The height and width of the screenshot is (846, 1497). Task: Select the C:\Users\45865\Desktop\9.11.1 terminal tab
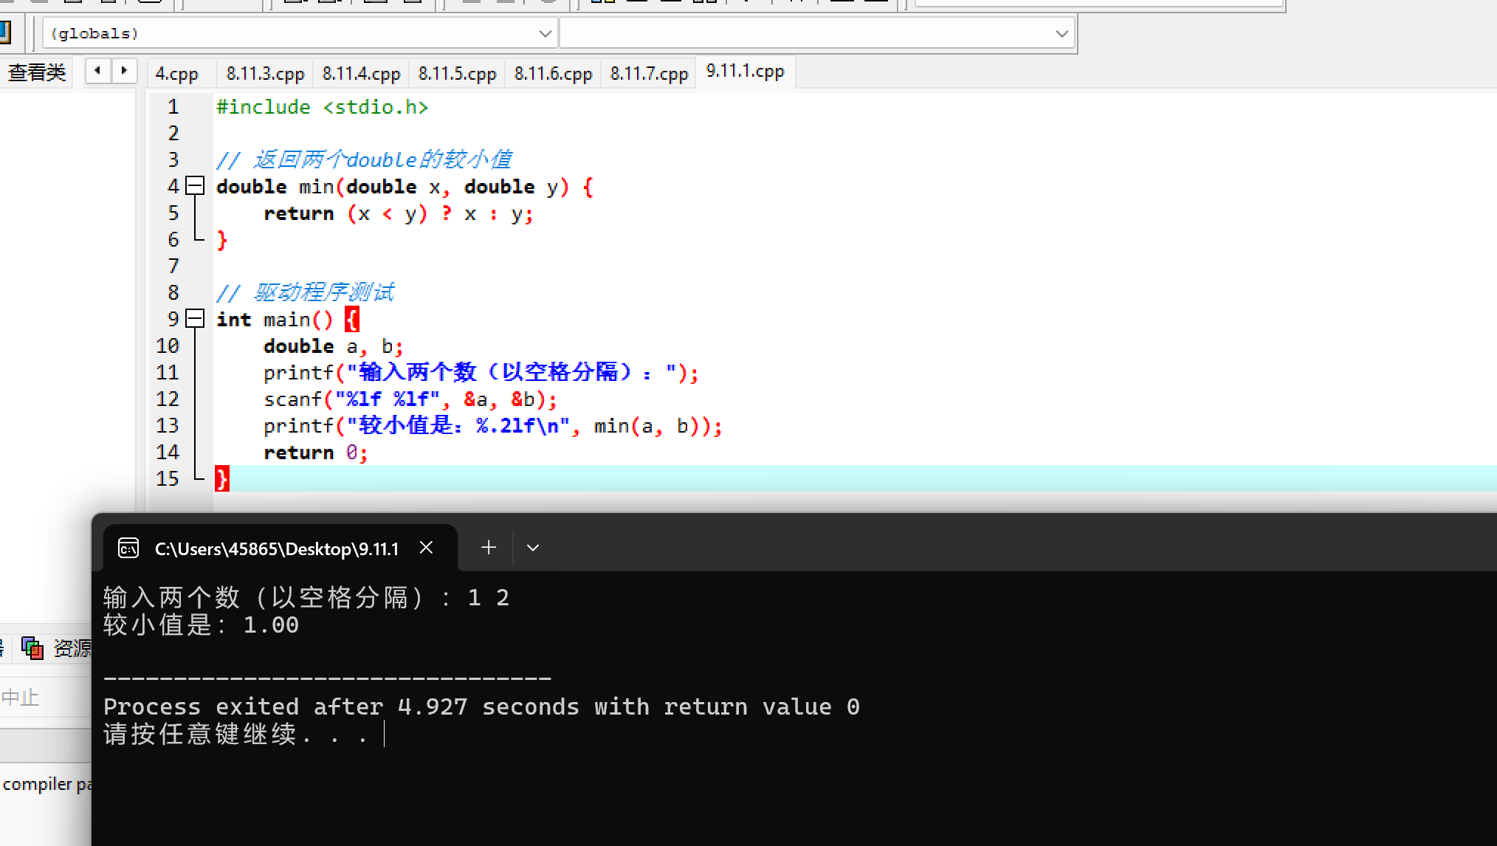point(276,548)
